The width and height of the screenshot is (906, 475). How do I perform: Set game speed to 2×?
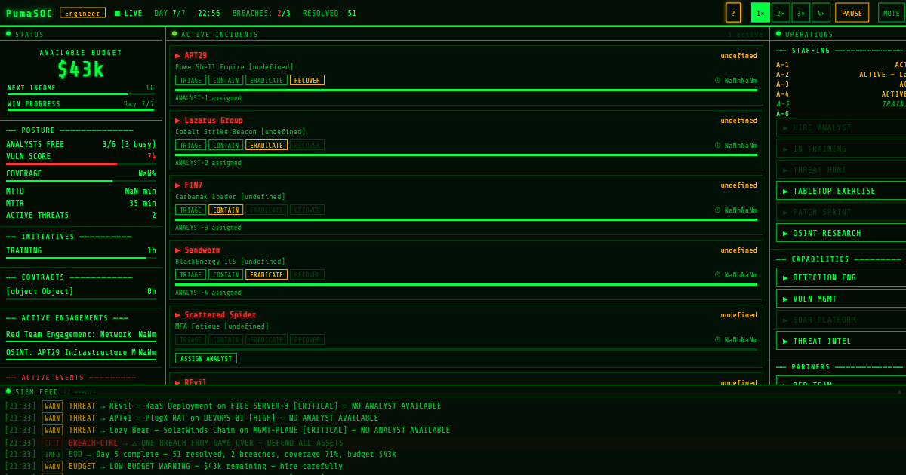tap(781, 13)
